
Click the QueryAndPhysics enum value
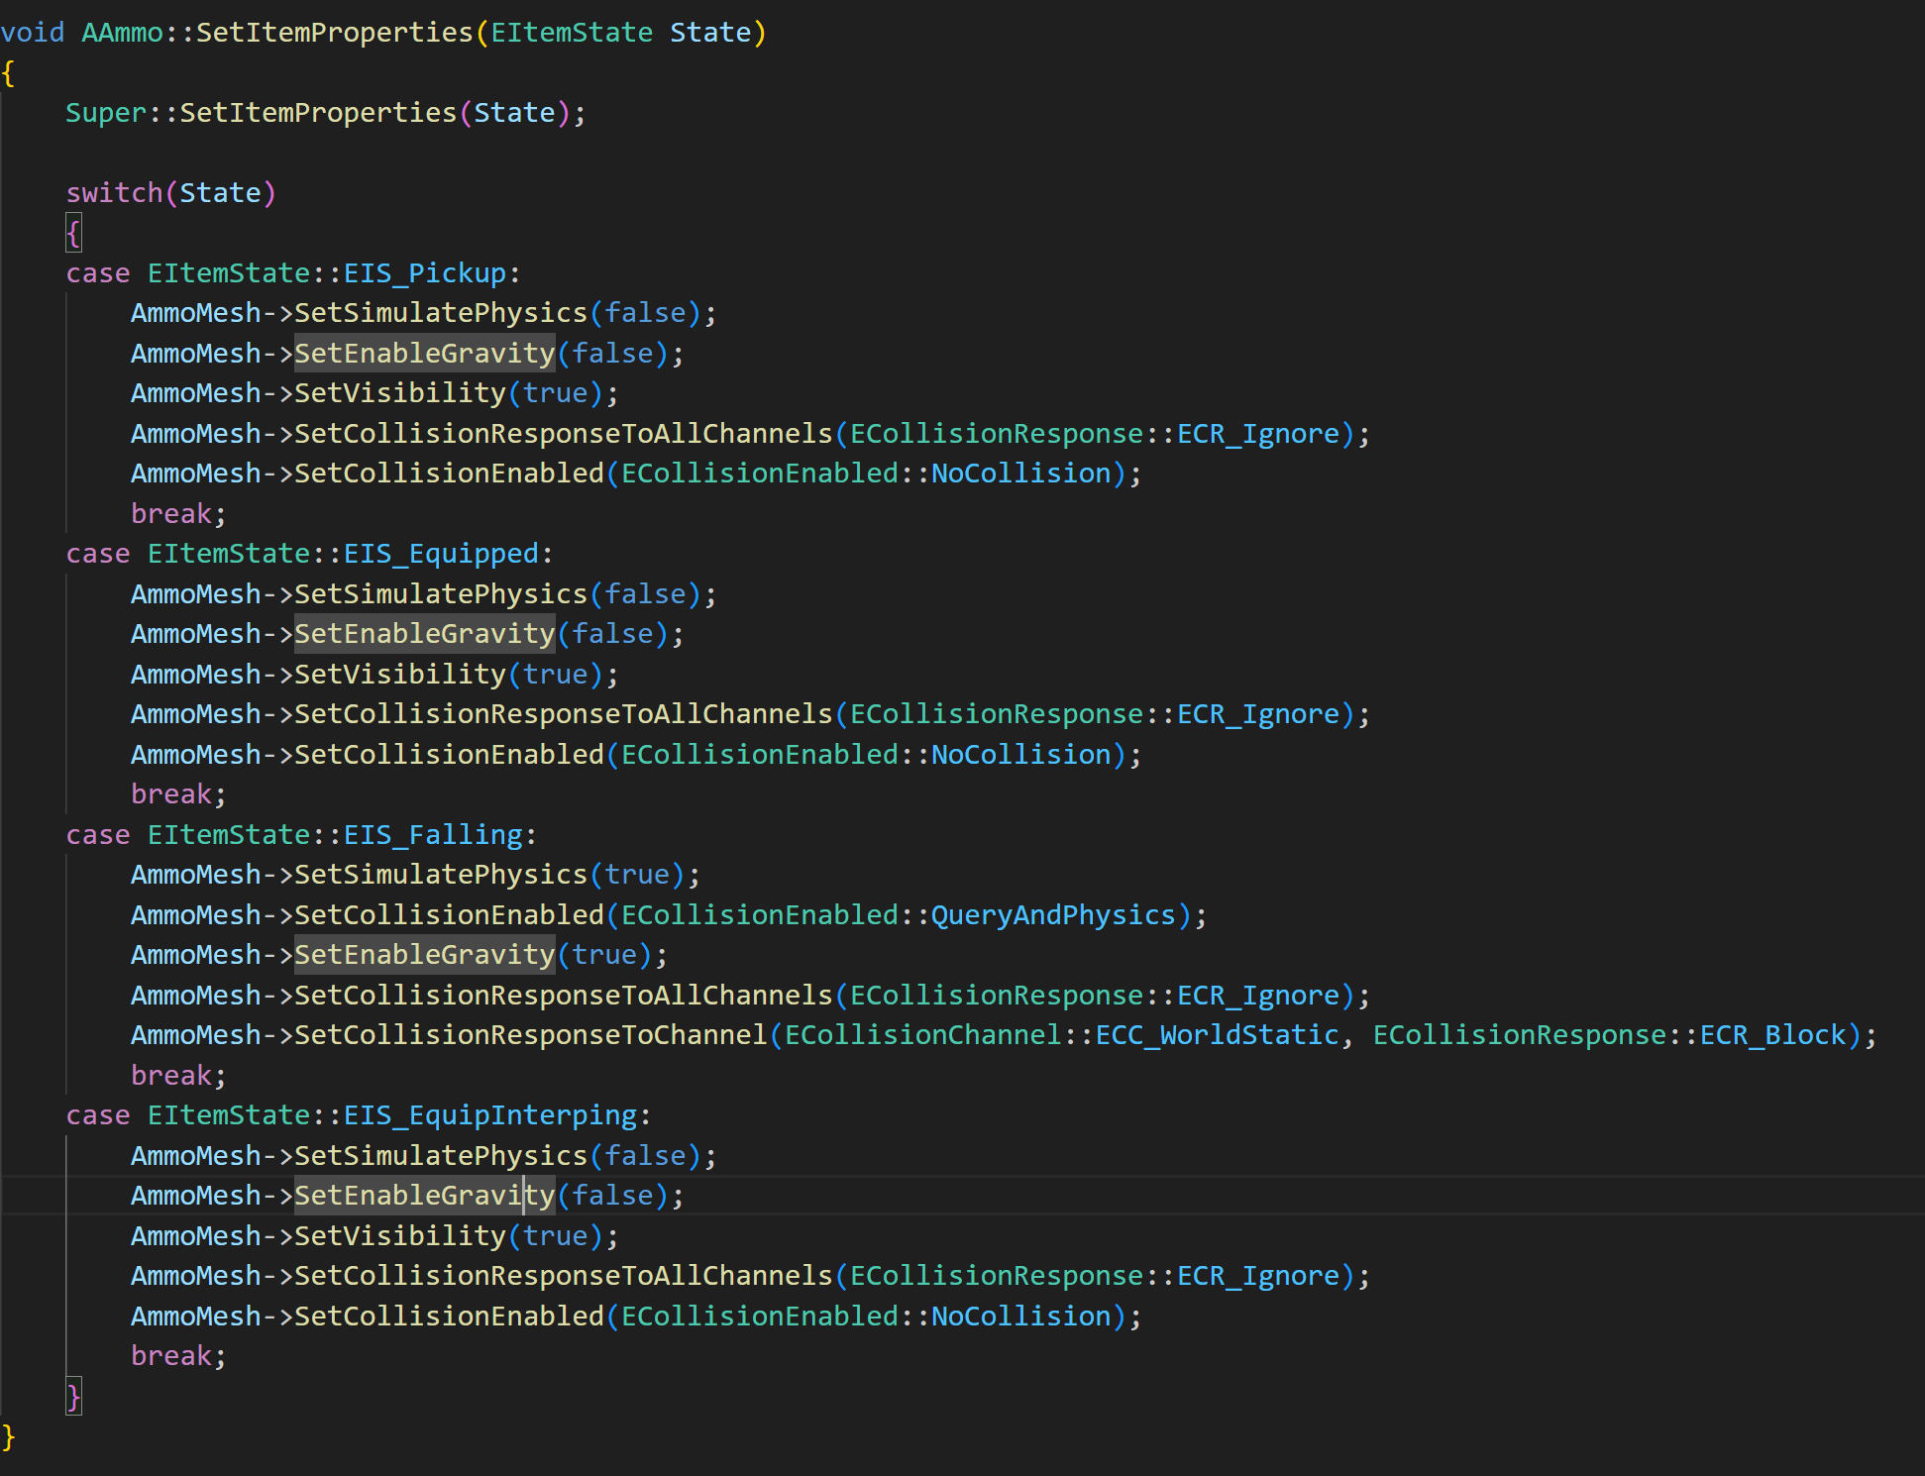pos(1052,915)
